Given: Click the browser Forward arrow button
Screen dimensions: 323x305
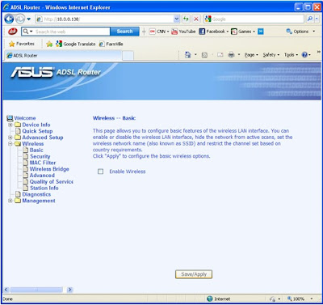Looking at the screenshot, I should [20, 19].
